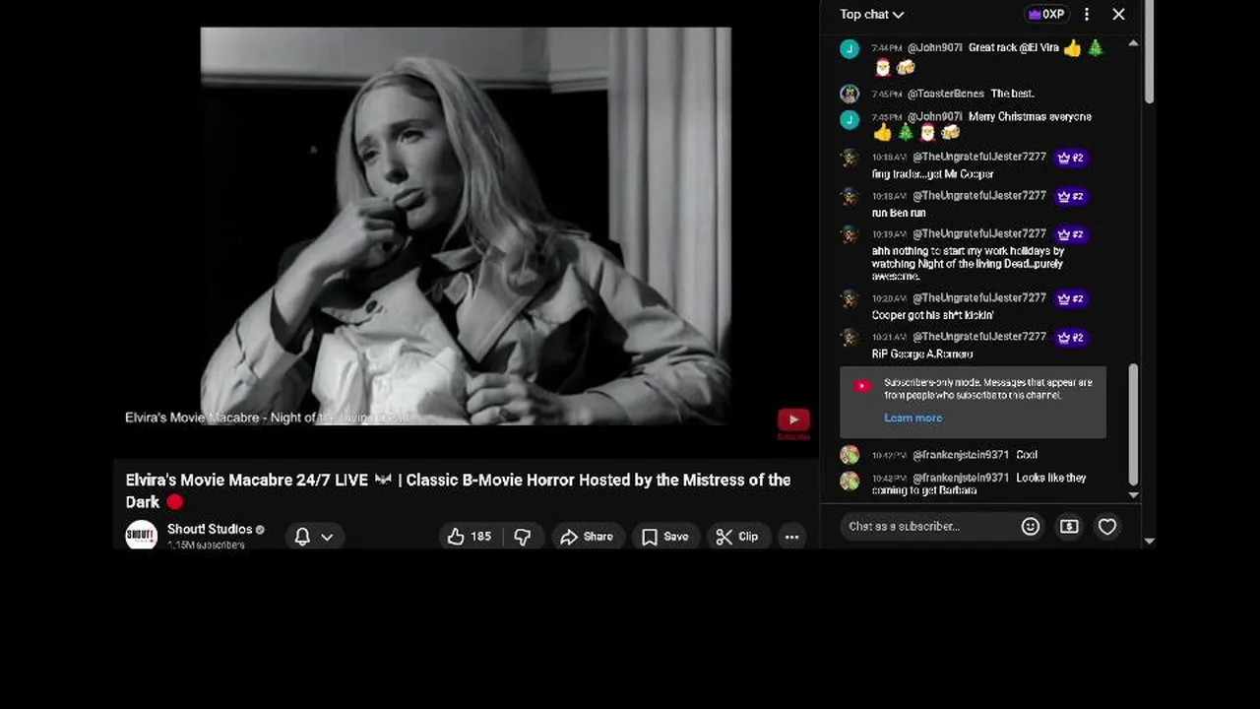This screenshot has width=1260, height=709.
Task: Click the Share button
Action: pyautogui.click(x=587, y=537)
